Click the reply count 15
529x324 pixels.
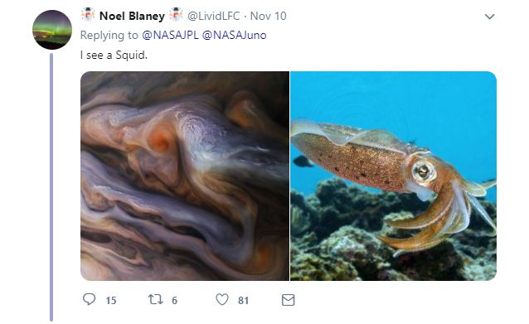[x=111, y=301]
